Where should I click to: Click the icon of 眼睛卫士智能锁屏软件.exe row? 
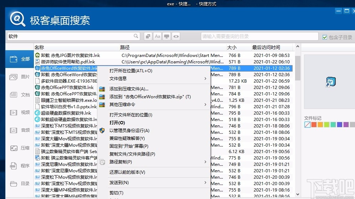pyautogui.click(x=37, y=100)
